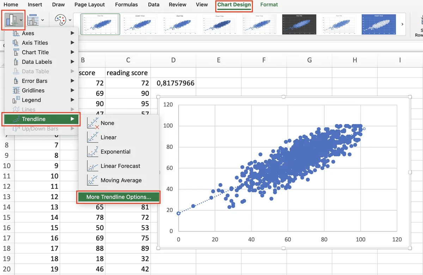
Task: Click the cell containing 89
Action: click(x=128, y=248)
